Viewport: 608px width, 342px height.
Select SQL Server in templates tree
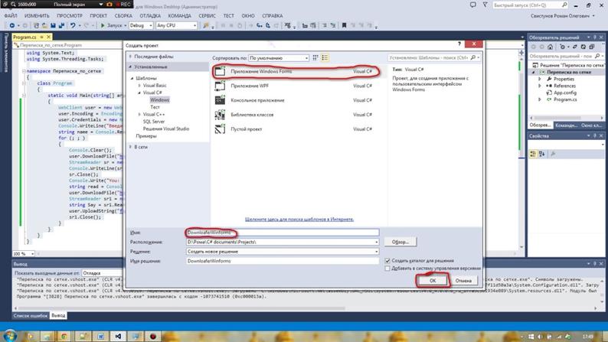tap(154, 121)
